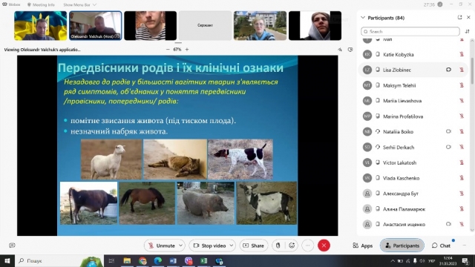Expand the Unmute audio options arrow
This screenshot has height=267, width=475.
tap(180, 245)
